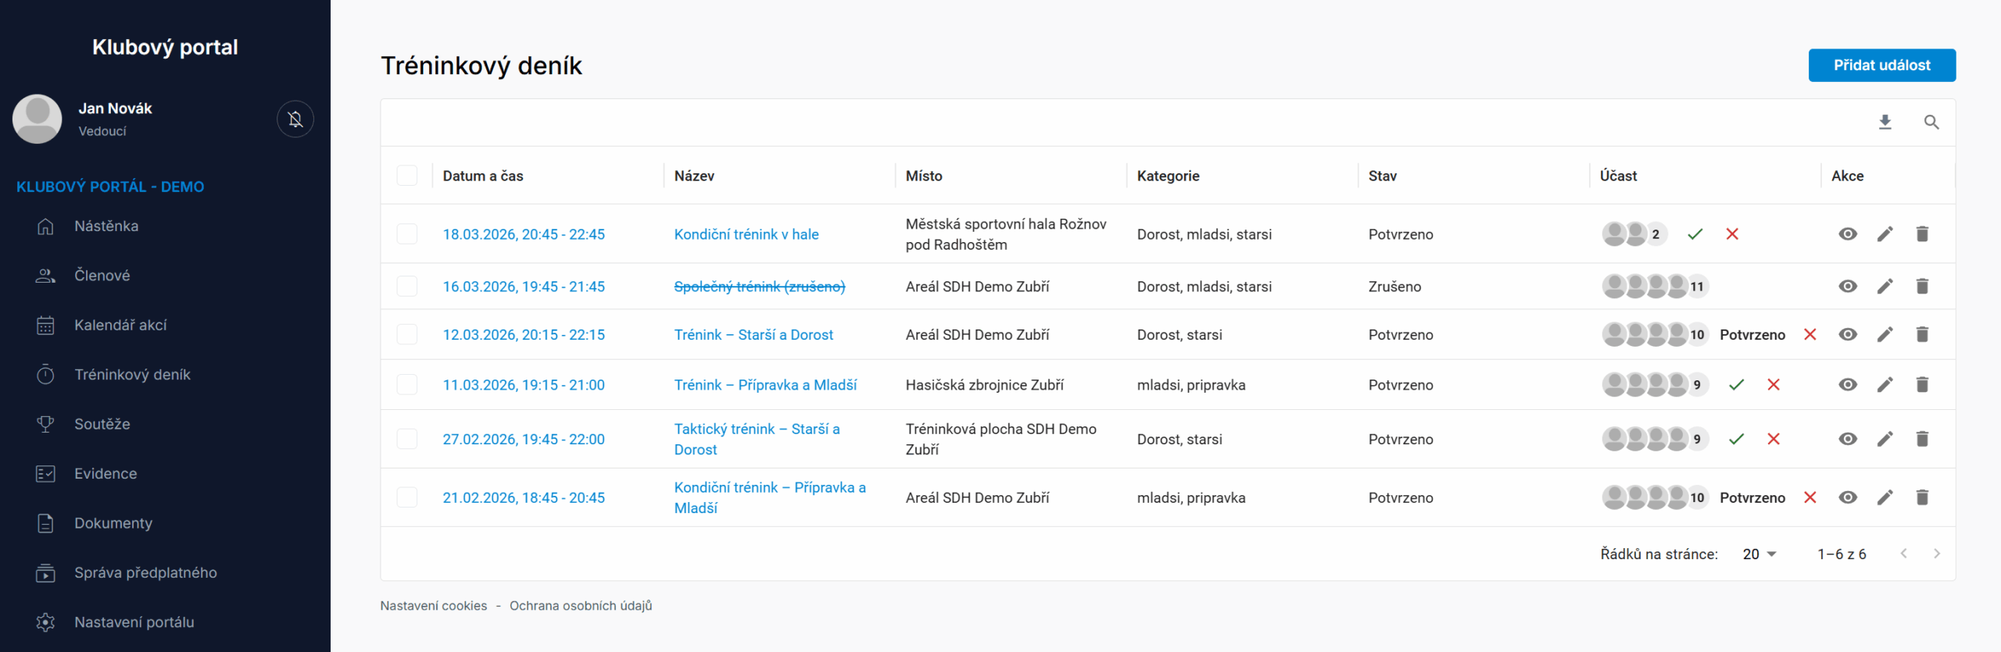Click the Přidat událost button
The width and height of the screenshot is (2001, 652).
tap(1881, 65)
